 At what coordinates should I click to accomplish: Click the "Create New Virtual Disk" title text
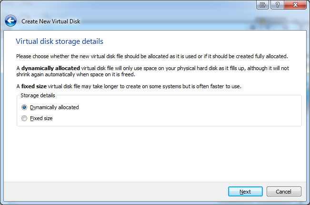coord(50,21)
